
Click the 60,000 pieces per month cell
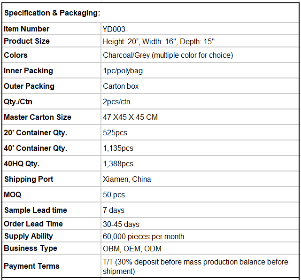pos(143,236)
